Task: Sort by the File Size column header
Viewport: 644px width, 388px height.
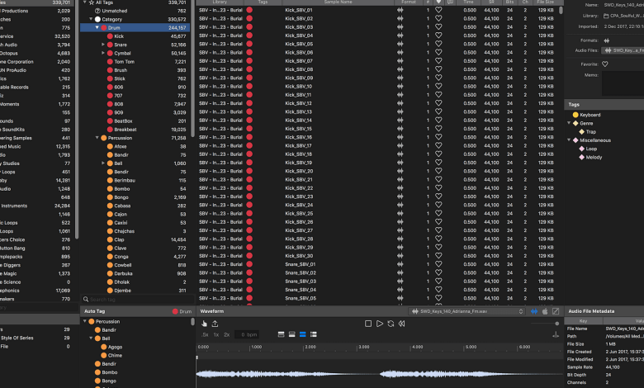Action: coord(545,2)
